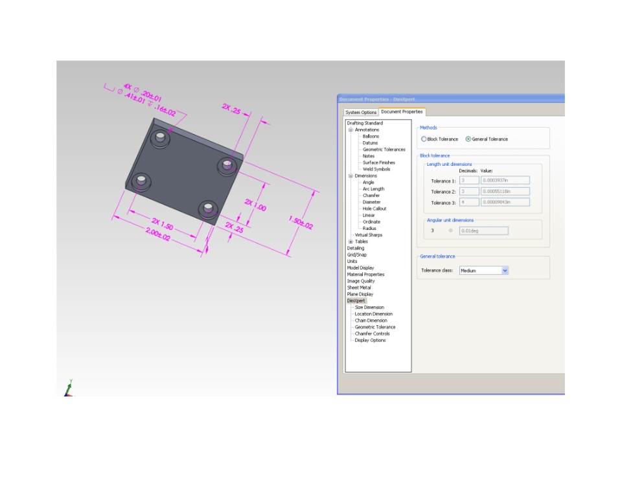This screenshot has height=480, width=622.
Task: Select the Tables tree item
Action: pos(362,242)
